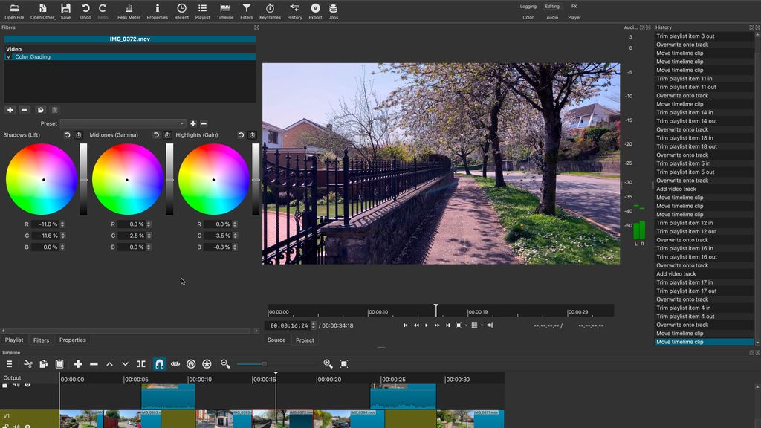Screen dimensions: 761x428
Task: Split the clip at the playhead
Action: [x=140, y=364]
